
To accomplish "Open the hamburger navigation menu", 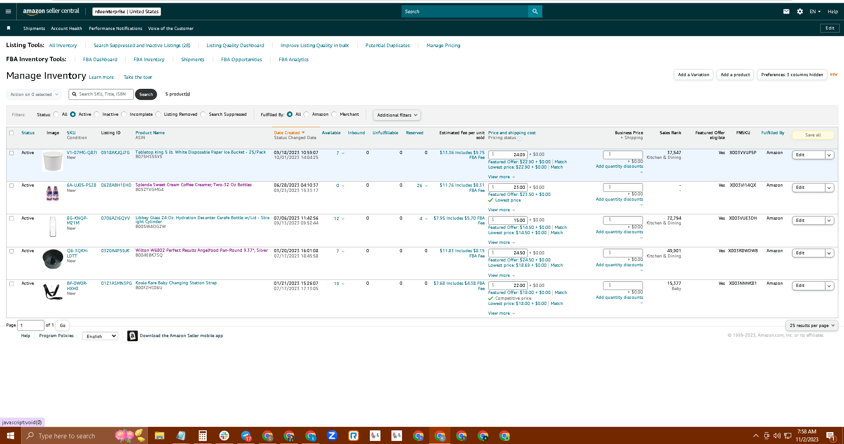I will tap(8, 11).
